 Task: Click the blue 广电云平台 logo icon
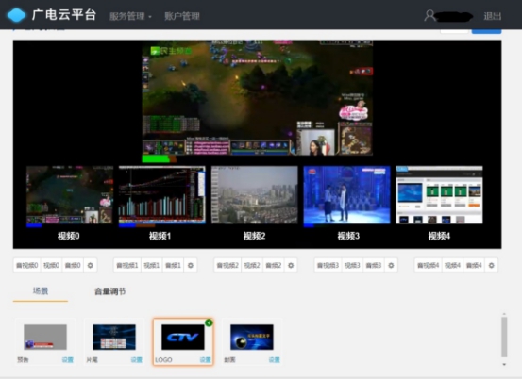tap(16, 15)
